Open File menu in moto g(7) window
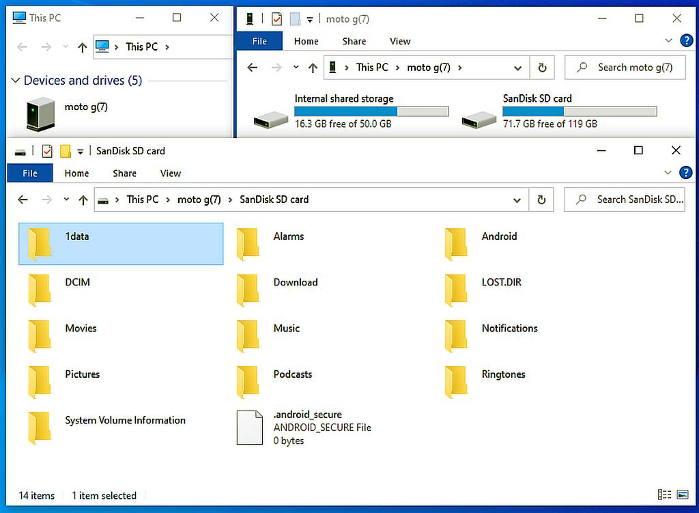The width and height of the screenshot is (699, 513). tap(259, 41)
